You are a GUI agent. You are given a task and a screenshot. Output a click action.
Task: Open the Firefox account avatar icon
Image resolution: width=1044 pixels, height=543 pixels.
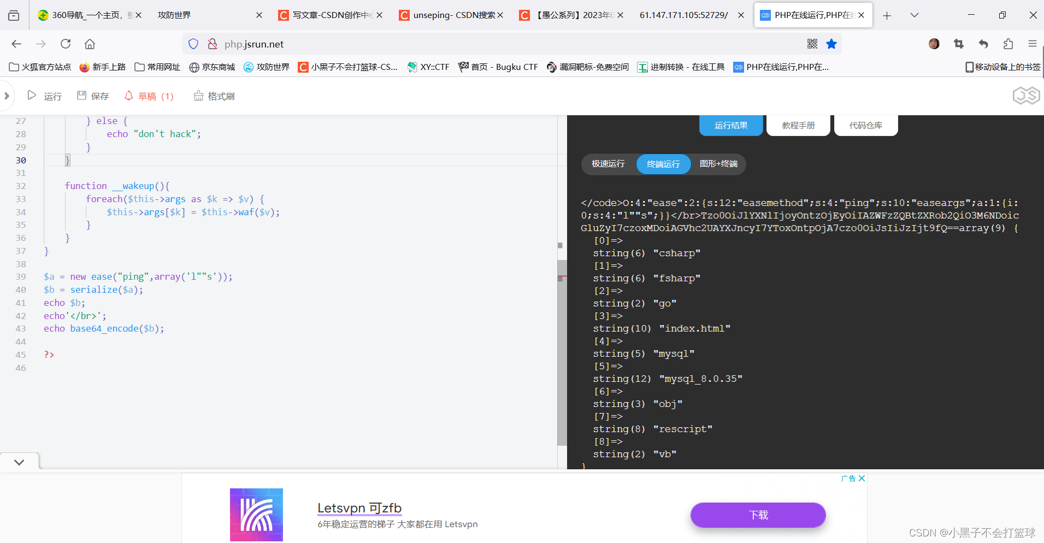(x=934, y=44)
